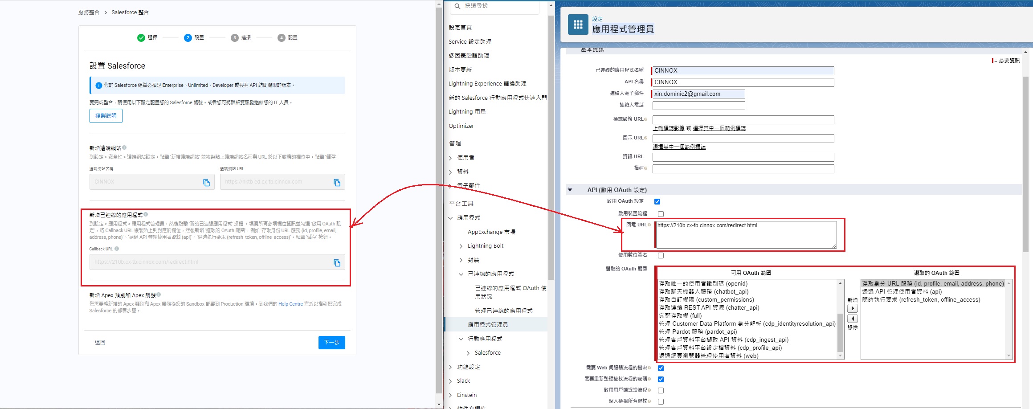This screenshot has width=1033, height=409.
Task: Open Optimizer sidebar item
Action: point(461,126)
